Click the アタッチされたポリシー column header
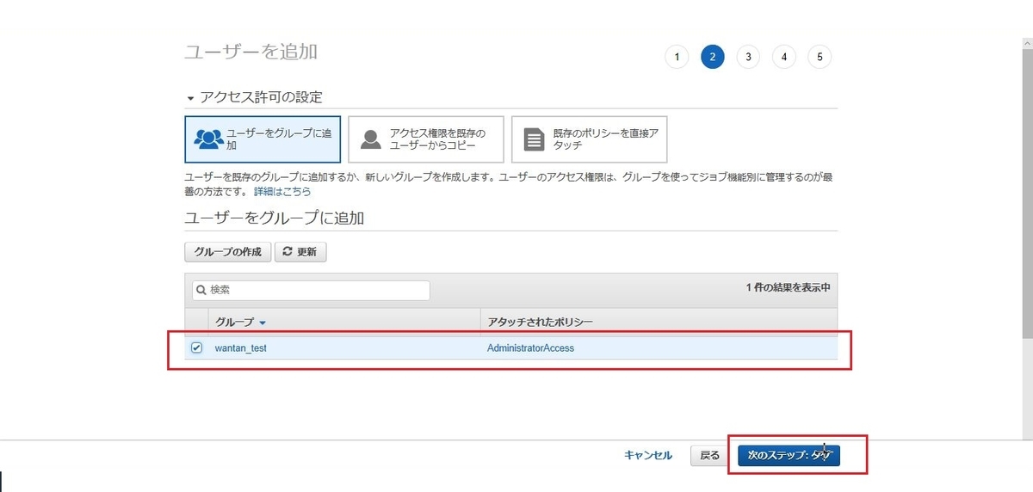 pos(540,322)
